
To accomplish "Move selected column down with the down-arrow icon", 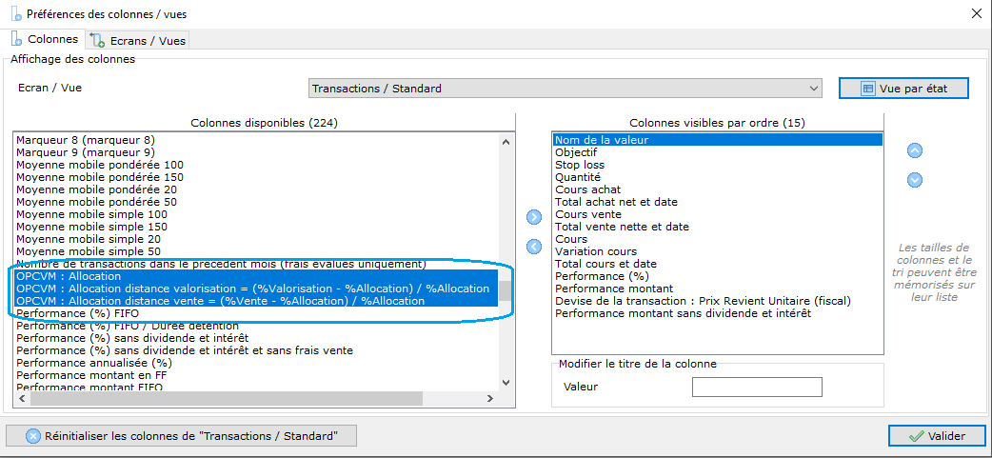I will coord(915,180).
